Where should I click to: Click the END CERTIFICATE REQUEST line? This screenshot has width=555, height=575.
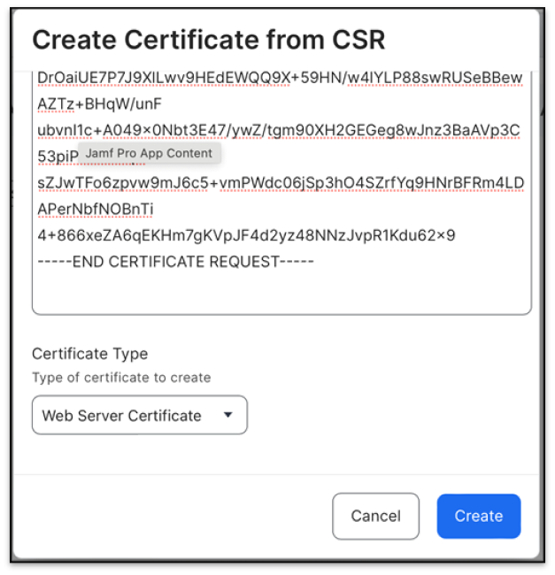pyautogui.click(x=175, y=261)
